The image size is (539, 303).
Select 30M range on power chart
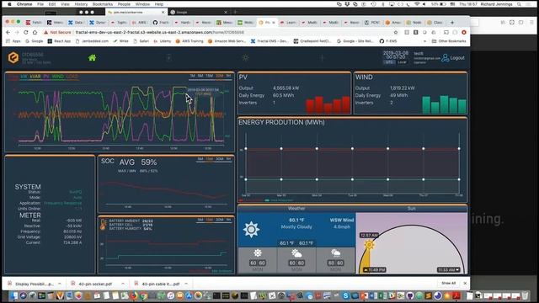click(x=219, y=76)
